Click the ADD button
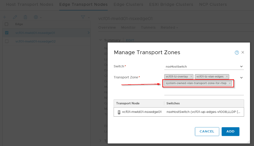Viewport: 254px width, 146px height. click(230, 131)
